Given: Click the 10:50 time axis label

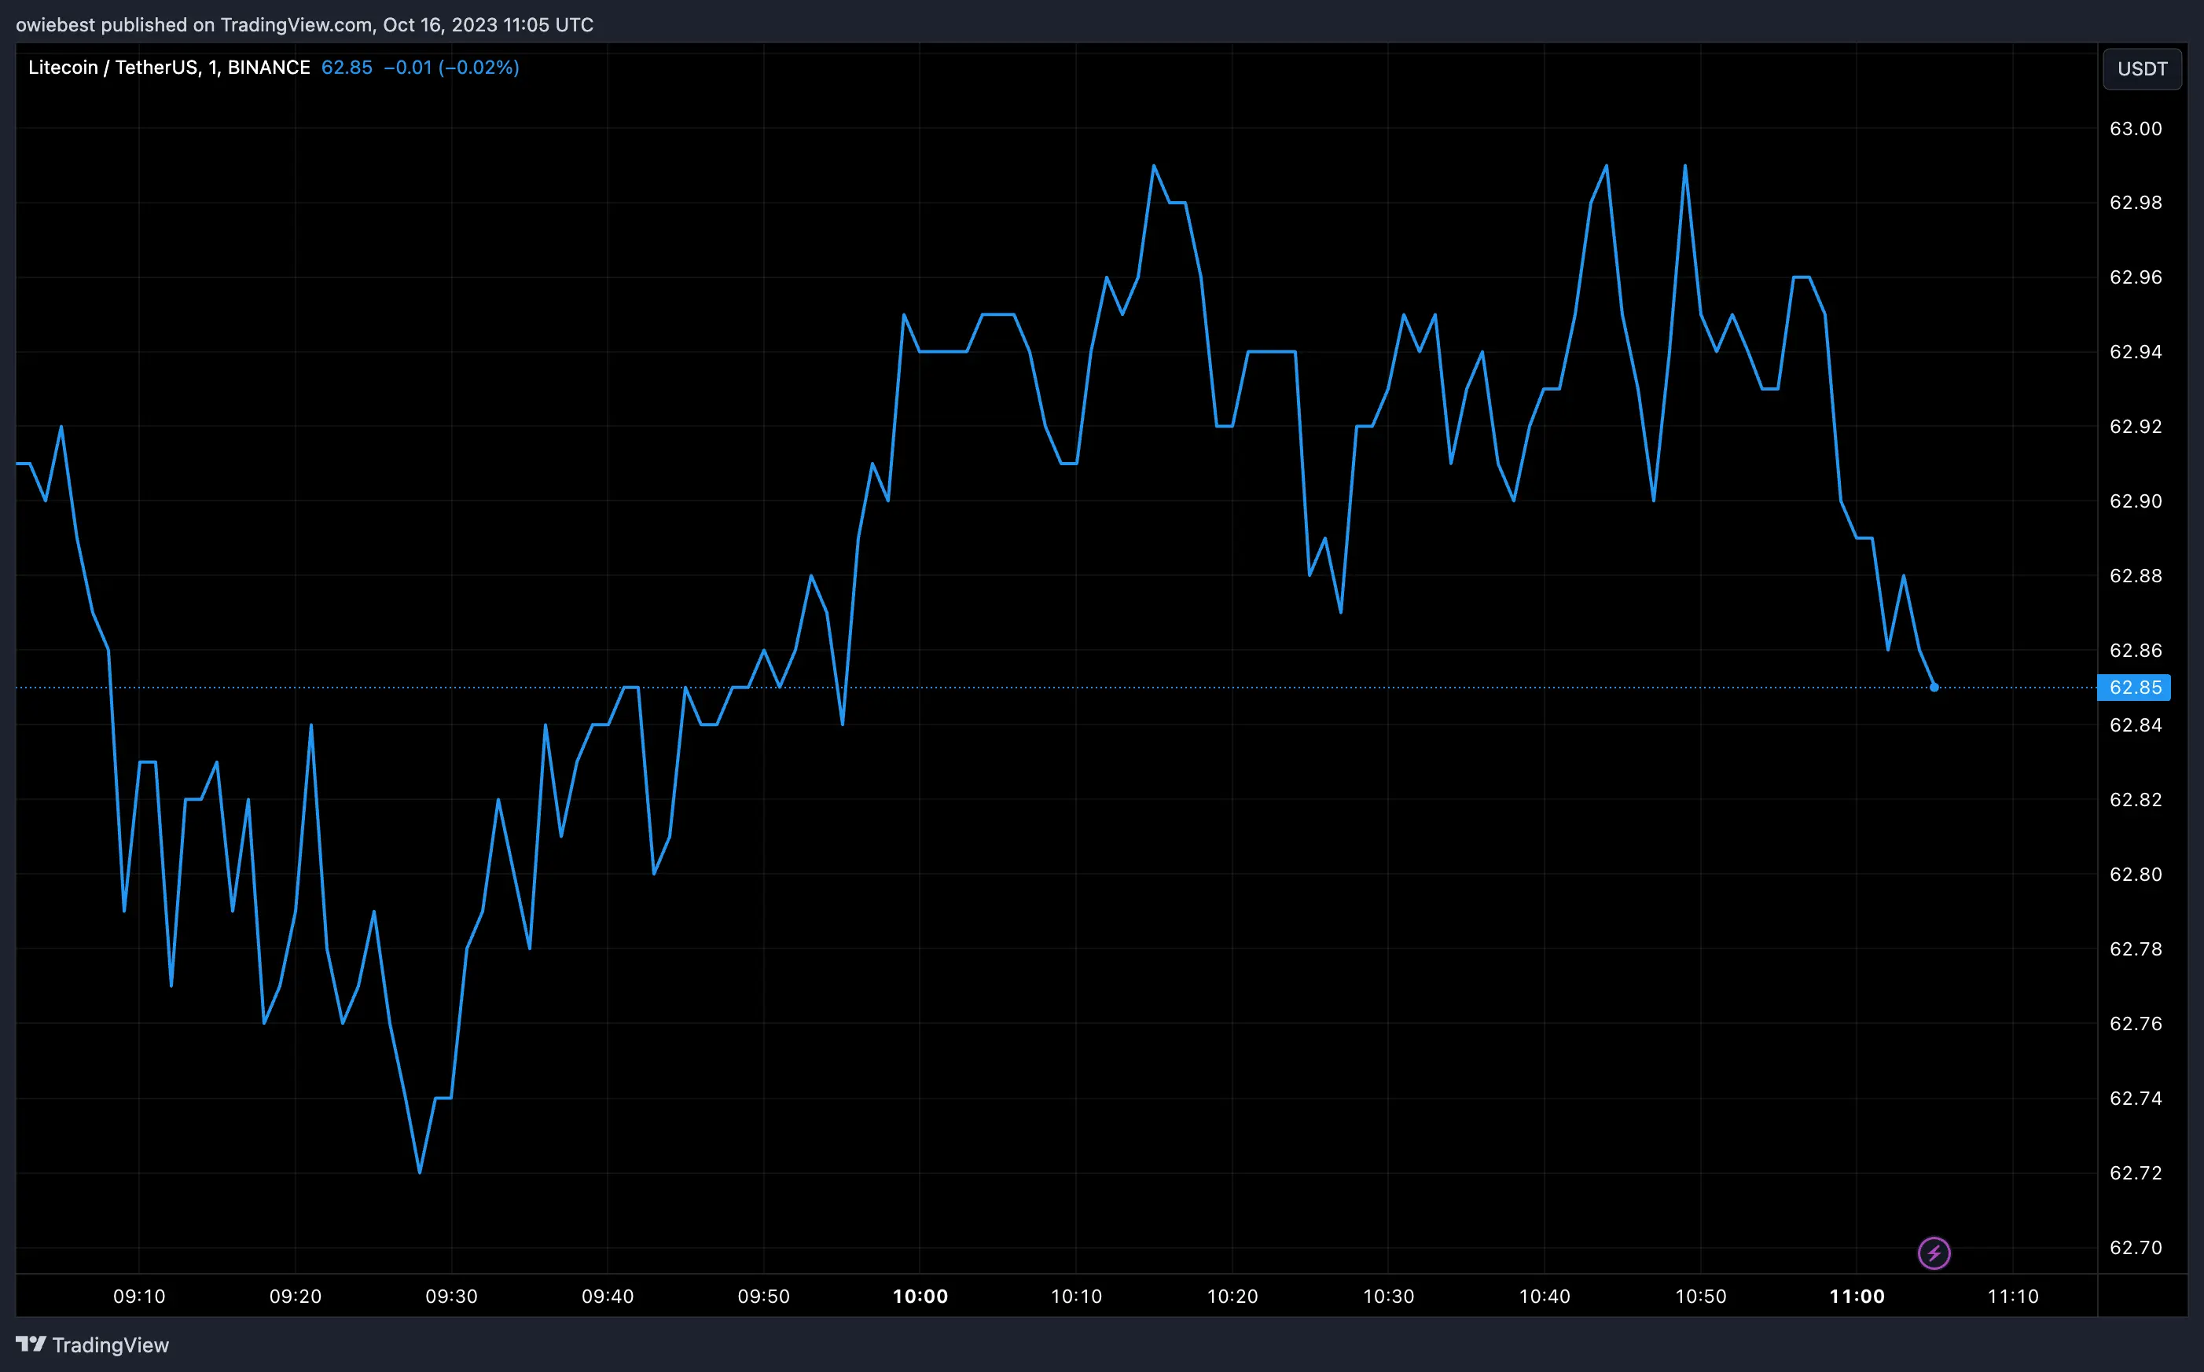Looking at the screenshot, I should pos(1700,1296).
